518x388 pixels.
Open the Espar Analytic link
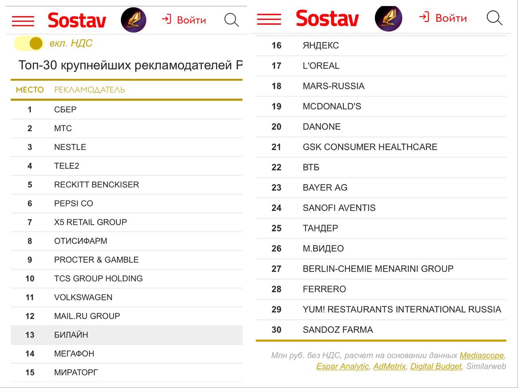coord(342,366)
